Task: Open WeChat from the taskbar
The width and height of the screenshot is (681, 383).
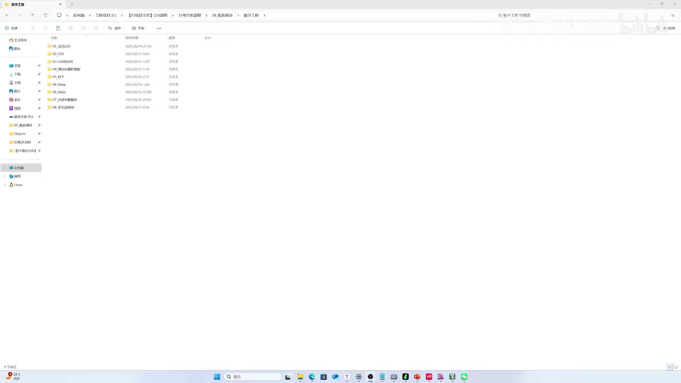Action: click(464, 377)
